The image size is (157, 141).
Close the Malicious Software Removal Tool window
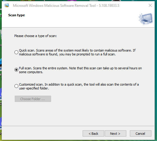(150, 5)
